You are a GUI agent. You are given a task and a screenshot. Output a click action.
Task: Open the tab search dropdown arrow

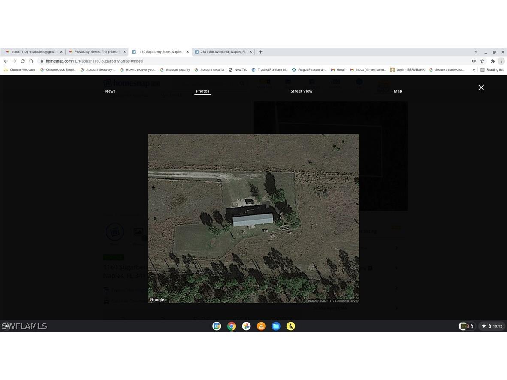476,52
